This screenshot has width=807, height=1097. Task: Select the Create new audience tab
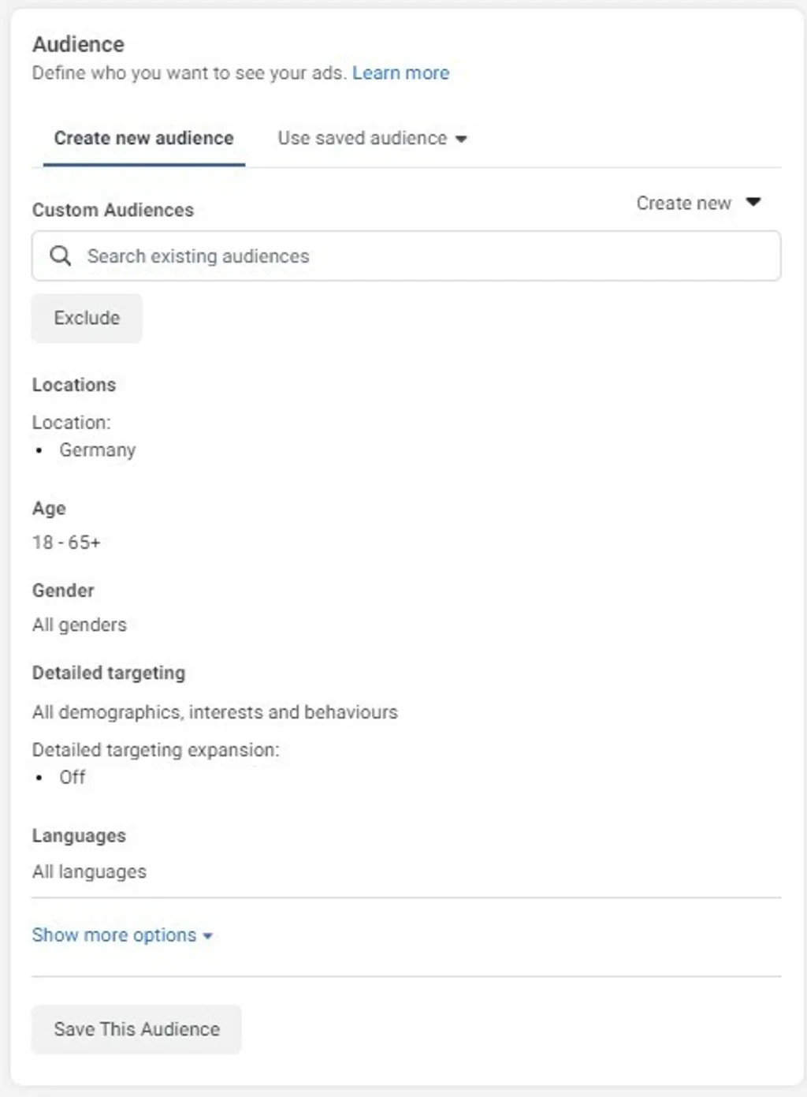[x=143, y=137]
